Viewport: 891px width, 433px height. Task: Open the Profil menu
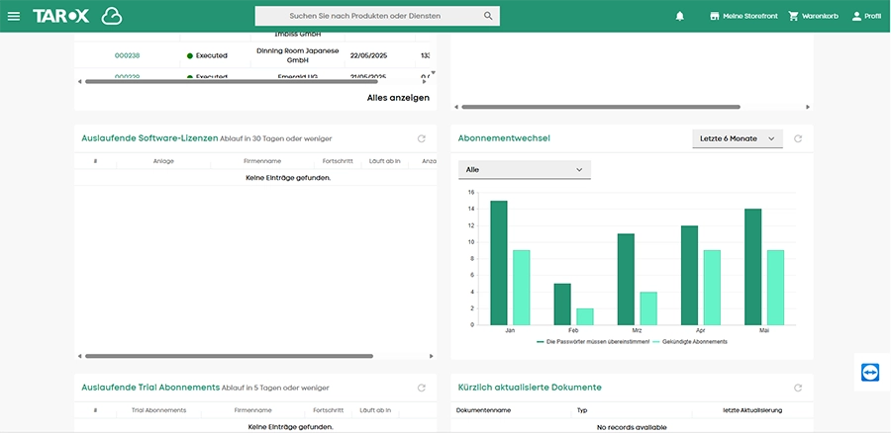tap(865, 16)
